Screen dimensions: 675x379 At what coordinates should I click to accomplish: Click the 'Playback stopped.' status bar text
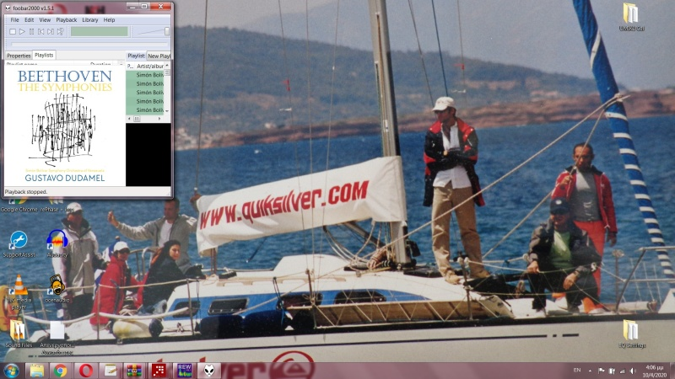tap(26, 192)
